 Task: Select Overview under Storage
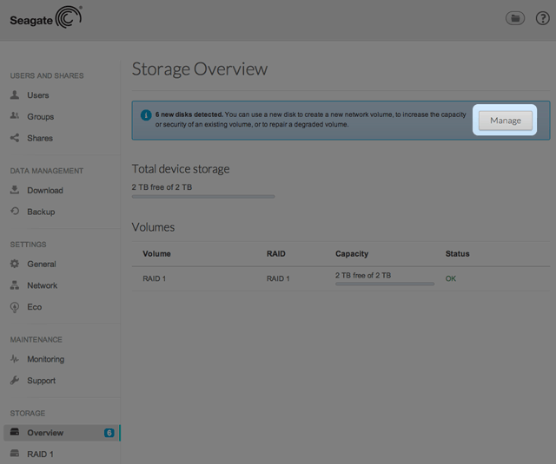click(x=62, y=433)
